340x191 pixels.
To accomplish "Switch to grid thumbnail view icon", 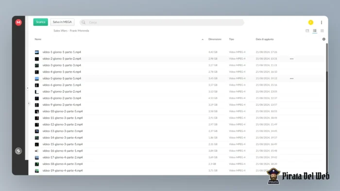I will [322, 31].
